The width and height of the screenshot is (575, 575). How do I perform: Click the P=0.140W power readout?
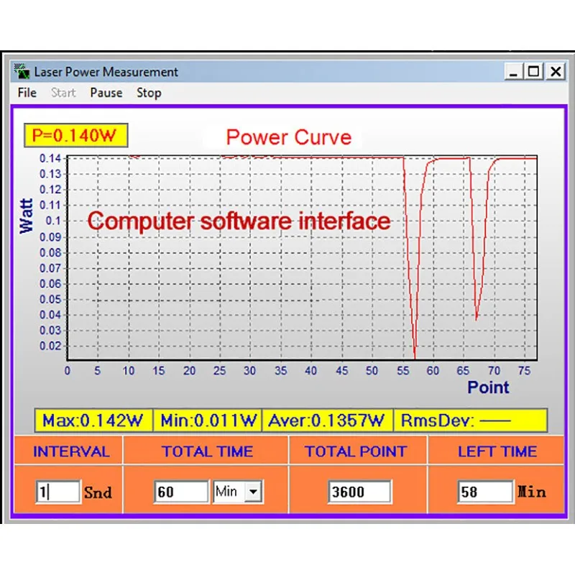click(x=76, y=135)
